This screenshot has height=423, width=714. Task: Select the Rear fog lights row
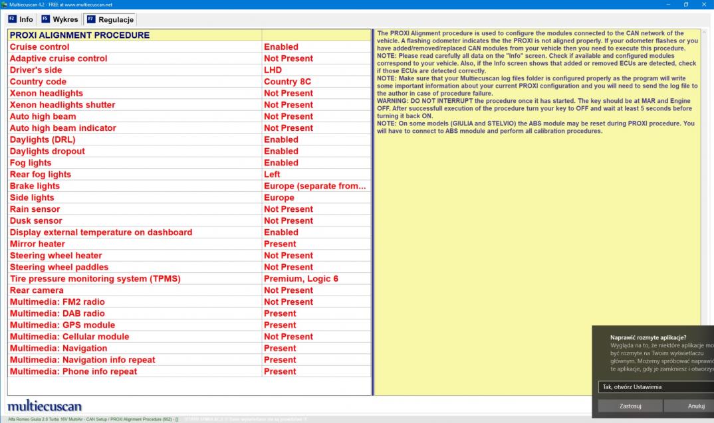(x=189, y=174)
